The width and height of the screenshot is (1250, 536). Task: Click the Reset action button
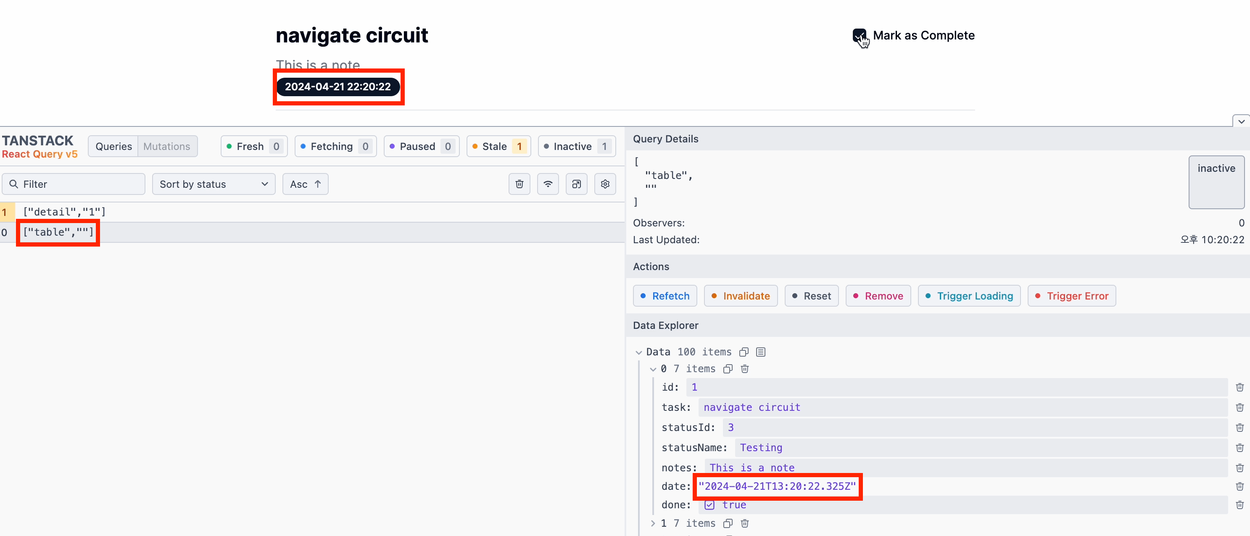(x=811, y=296)
